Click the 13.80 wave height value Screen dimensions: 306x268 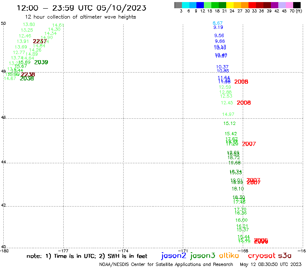29,24
